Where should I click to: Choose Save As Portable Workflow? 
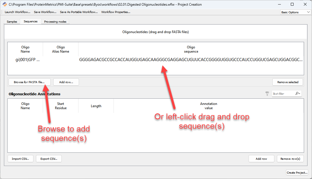coord(79,12)
